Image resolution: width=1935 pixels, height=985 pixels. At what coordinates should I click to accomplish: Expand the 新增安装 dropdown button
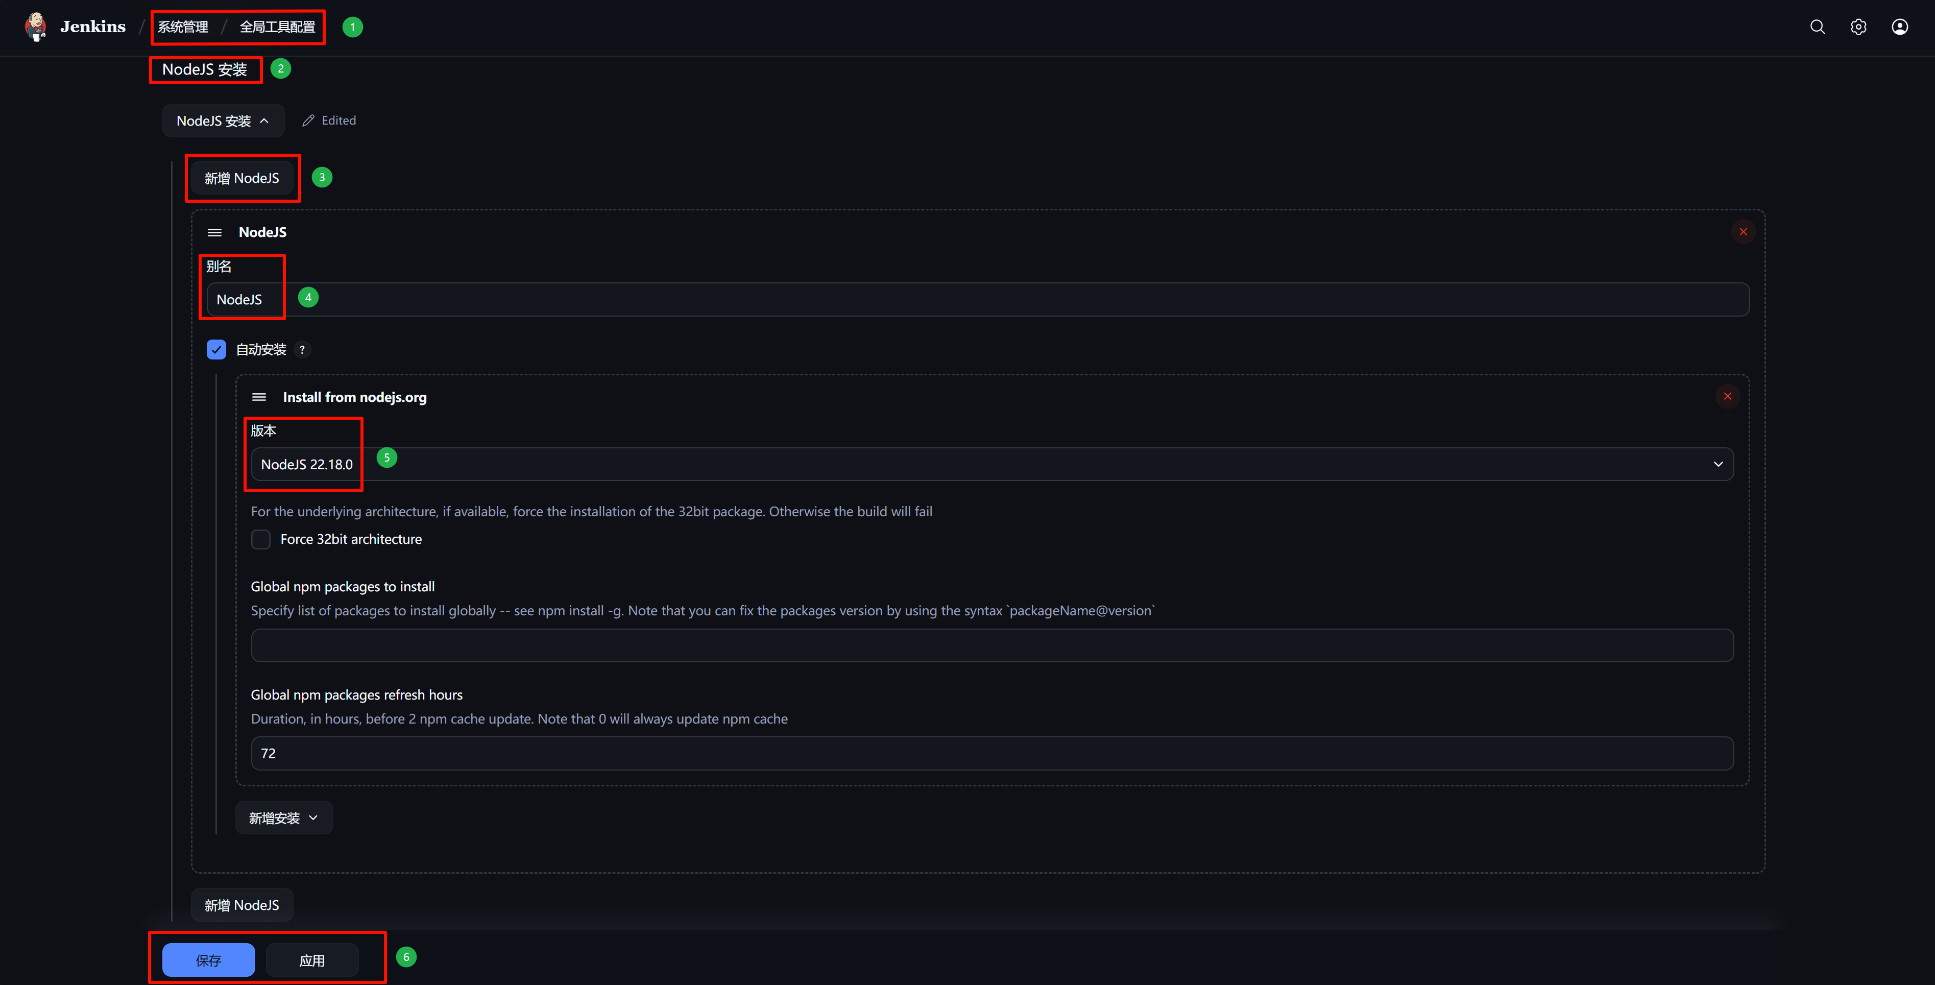click(x=284, y=818)
